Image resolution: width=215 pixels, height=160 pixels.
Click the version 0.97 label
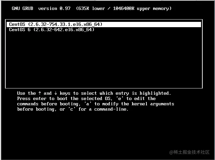pyautogui.click(x=55, y=9)
